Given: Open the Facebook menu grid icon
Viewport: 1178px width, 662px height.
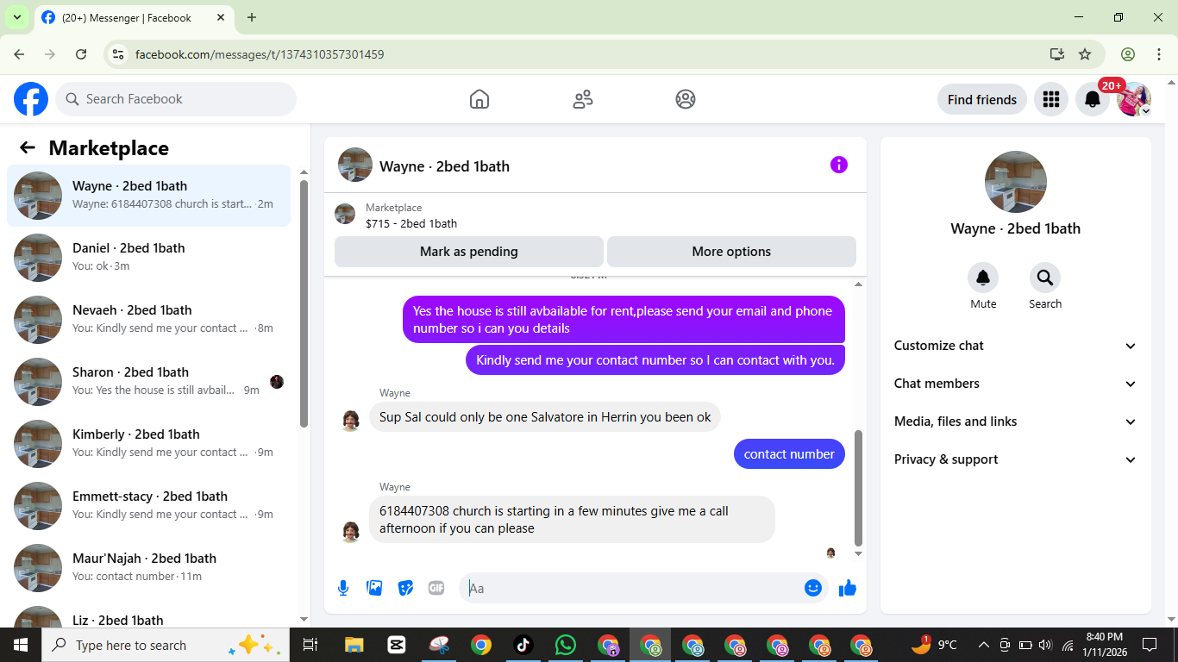Looking at the screenshot, I should pyautogui.click(x=1051, y=99).
